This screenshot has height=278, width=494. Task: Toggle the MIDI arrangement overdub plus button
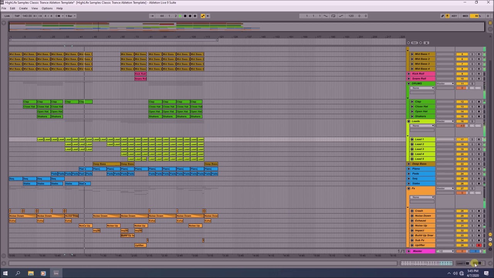[195, 16]
